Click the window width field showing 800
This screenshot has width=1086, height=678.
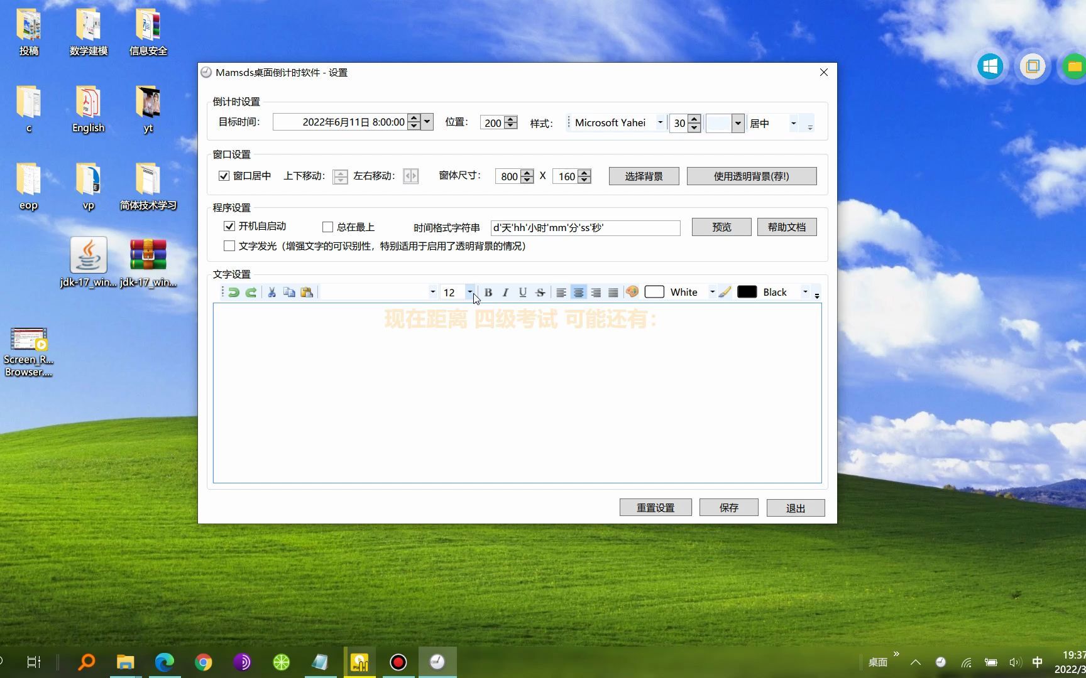click(508, 176)
